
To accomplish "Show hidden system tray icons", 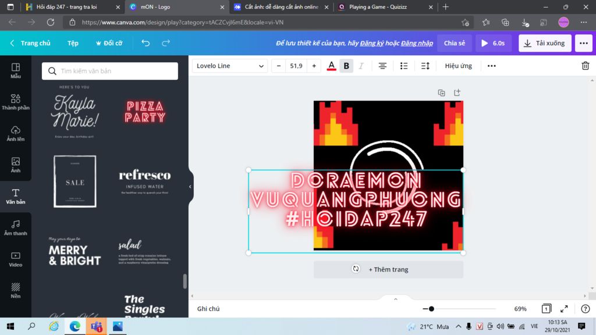I will point(459,326).
